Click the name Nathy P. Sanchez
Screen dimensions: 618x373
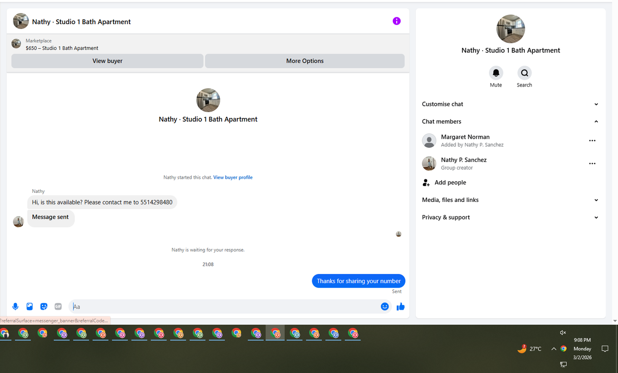click(464, 159)
